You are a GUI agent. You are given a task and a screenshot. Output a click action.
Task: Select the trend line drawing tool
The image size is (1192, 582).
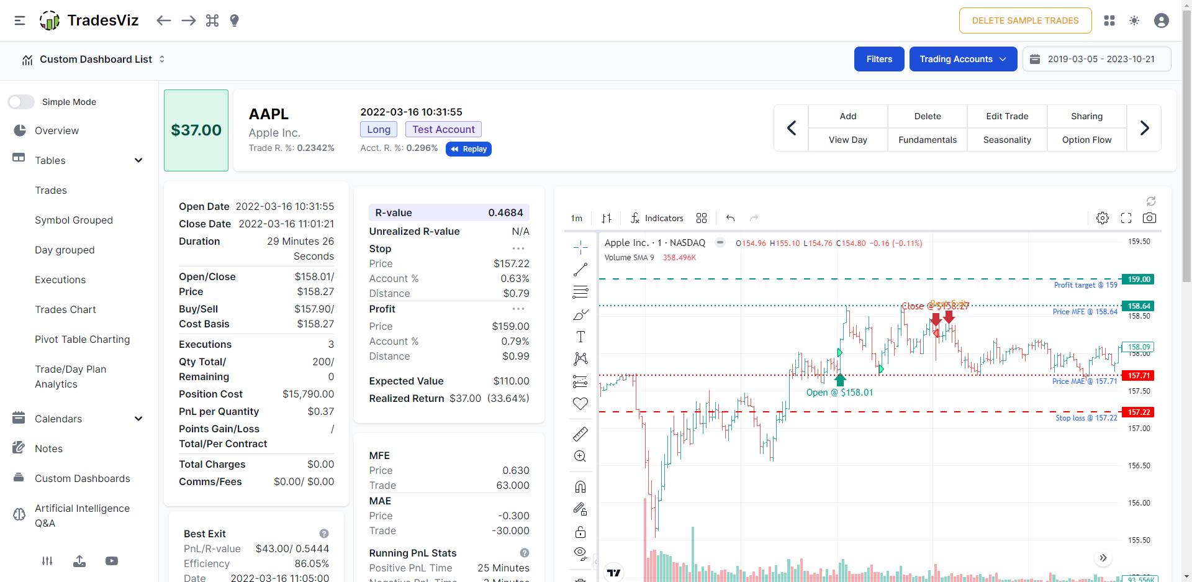click(580, 270)
